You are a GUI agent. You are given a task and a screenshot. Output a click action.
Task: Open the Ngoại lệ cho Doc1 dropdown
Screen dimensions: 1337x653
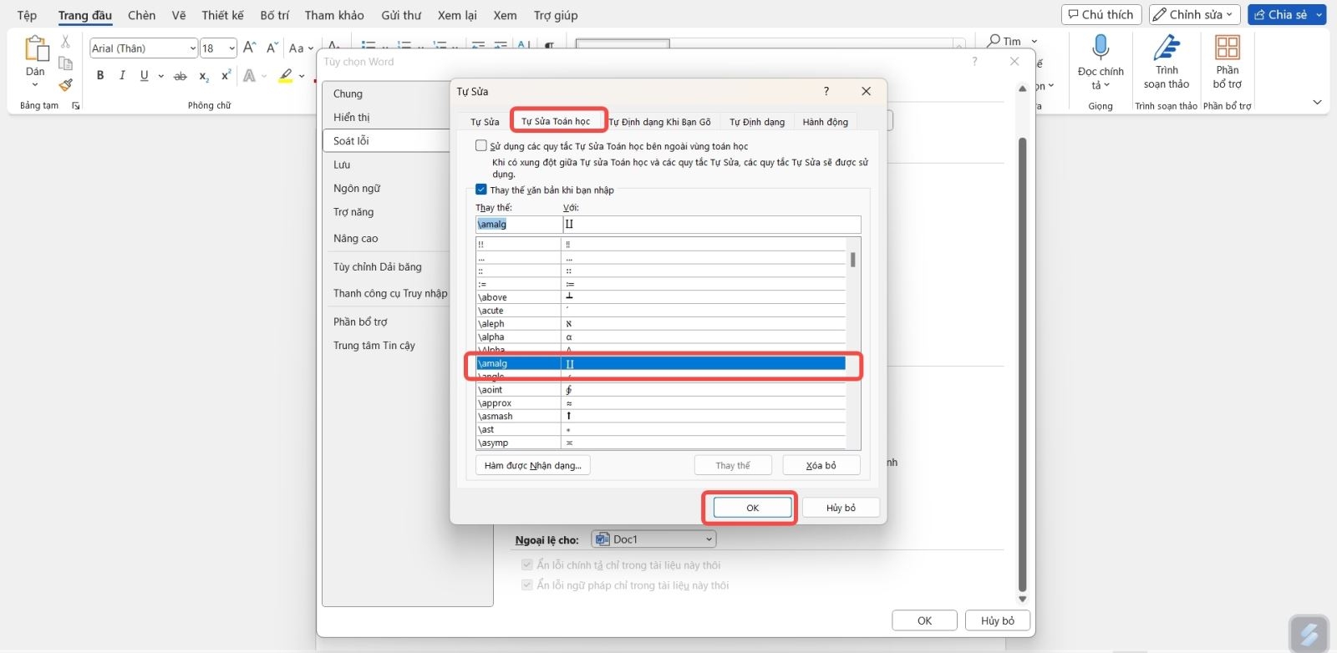pyautogui.click(x=654, y=539)
